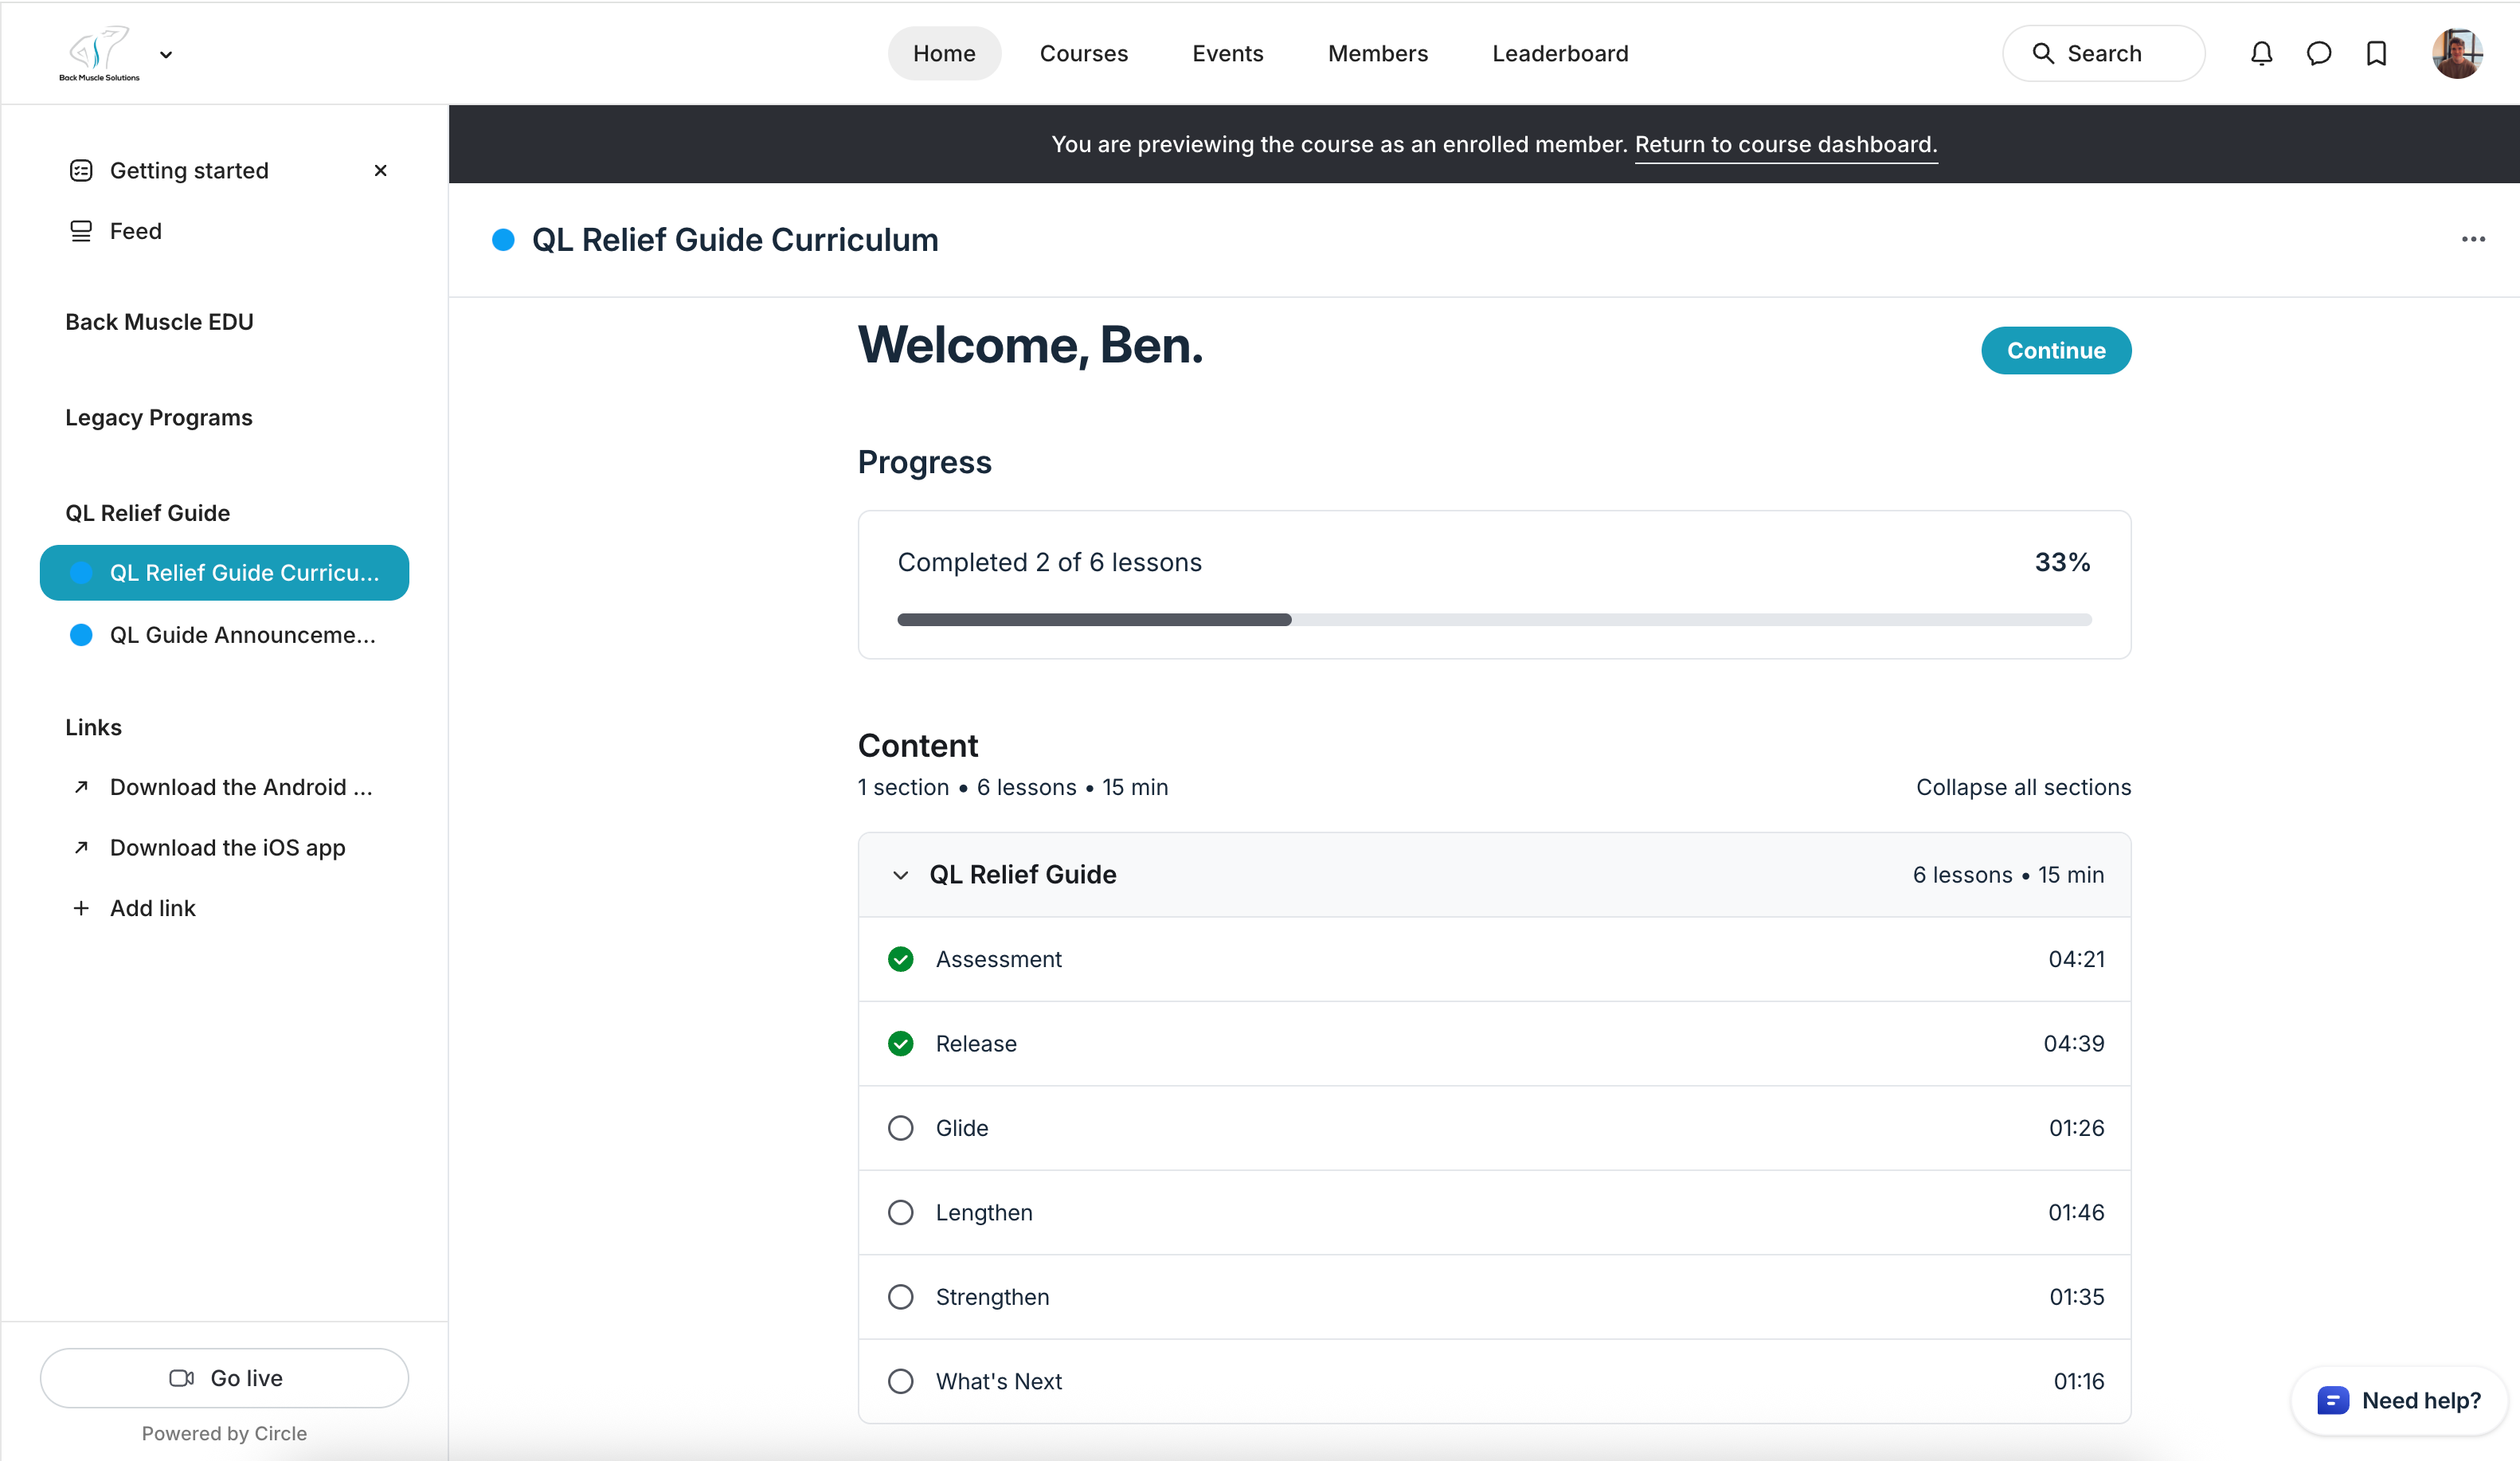Switch to the Leaderboard tab

click(x=1560, y=53)
